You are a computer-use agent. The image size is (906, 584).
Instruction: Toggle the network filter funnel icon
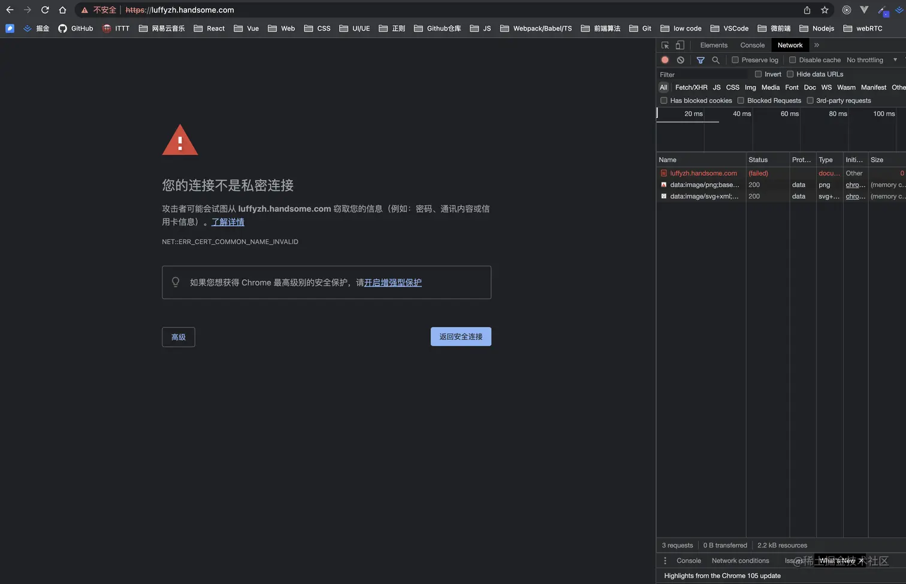pos(700,60)
